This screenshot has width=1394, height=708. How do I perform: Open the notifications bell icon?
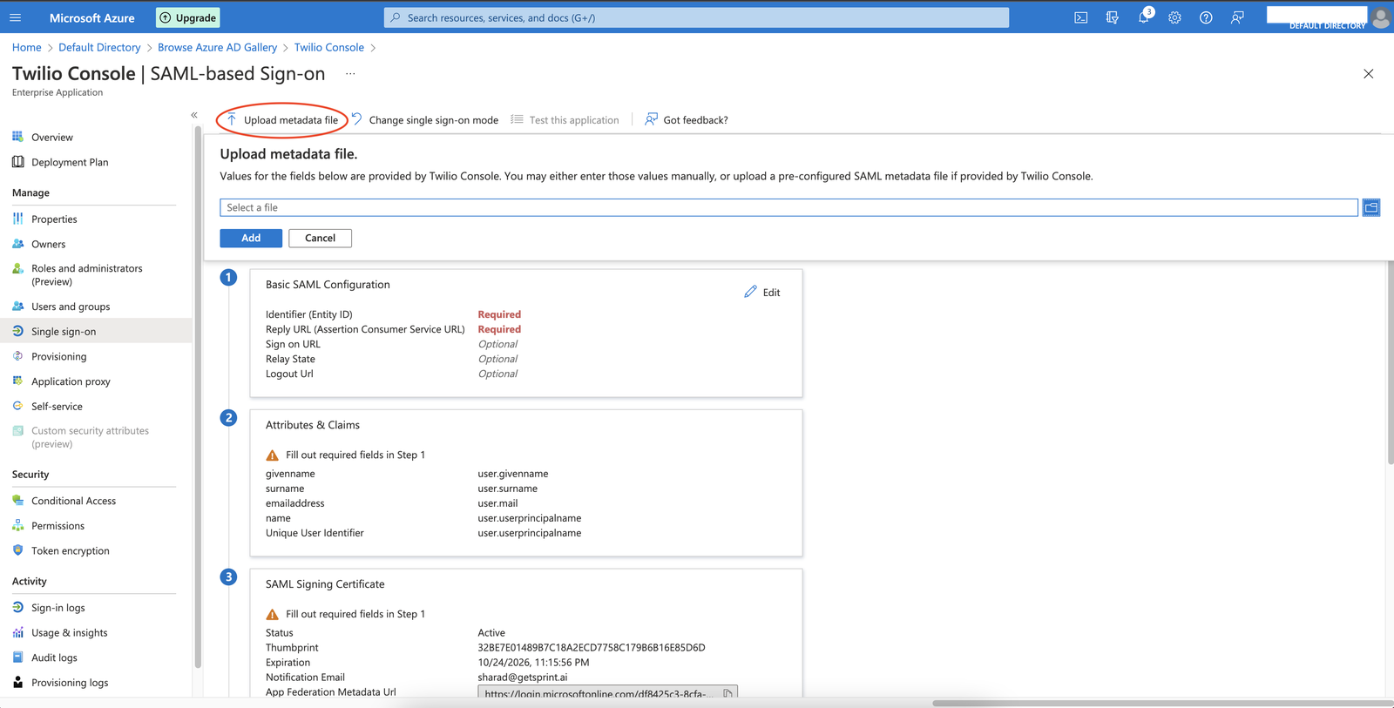tap(1143, 17)
